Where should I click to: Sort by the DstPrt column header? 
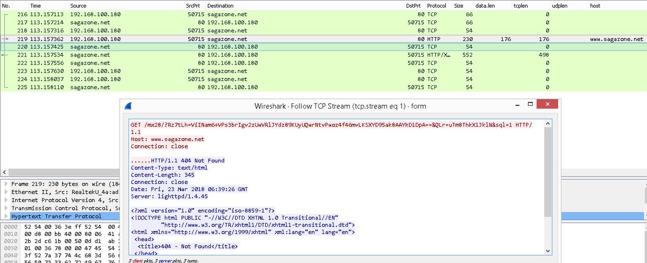point(415,5)
